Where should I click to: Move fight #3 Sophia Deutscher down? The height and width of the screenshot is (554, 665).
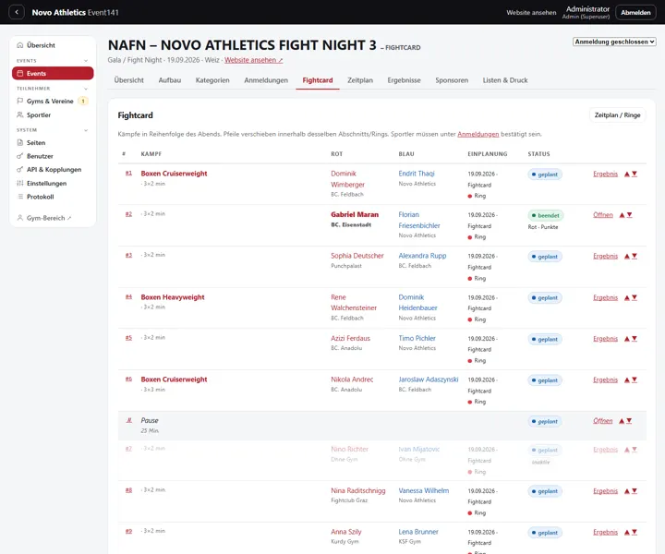(x=635, y=257)
